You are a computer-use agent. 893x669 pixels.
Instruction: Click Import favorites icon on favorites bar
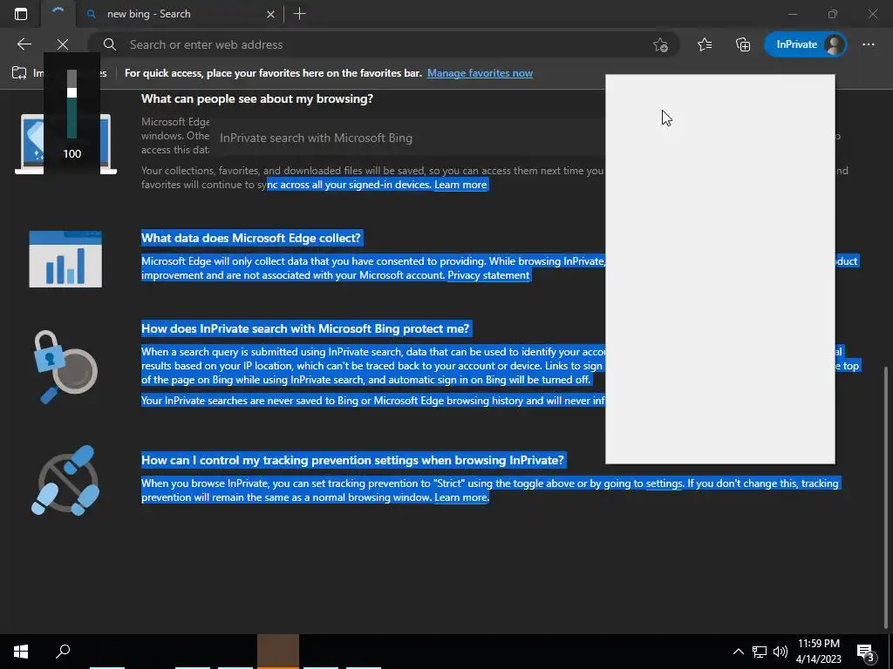[19, 73]
